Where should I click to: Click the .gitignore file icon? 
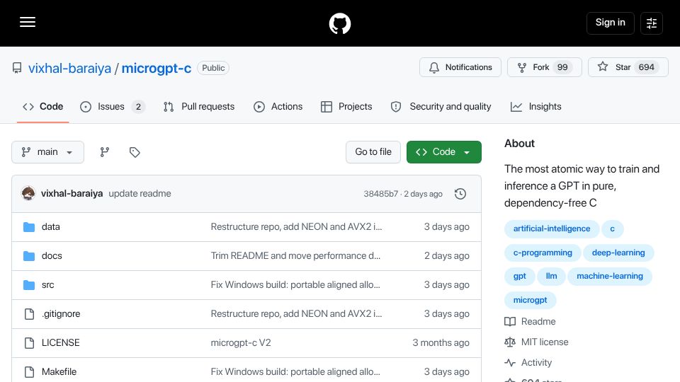(29, 314)
